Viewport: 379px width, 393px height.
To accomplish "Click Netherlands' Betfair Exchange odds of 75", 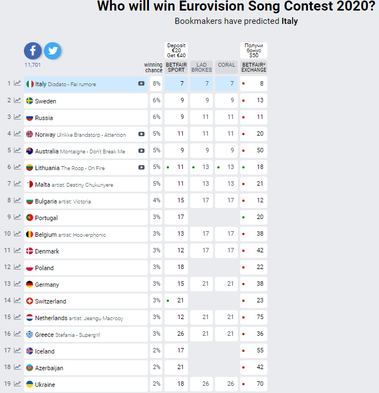I will (253, 317).
